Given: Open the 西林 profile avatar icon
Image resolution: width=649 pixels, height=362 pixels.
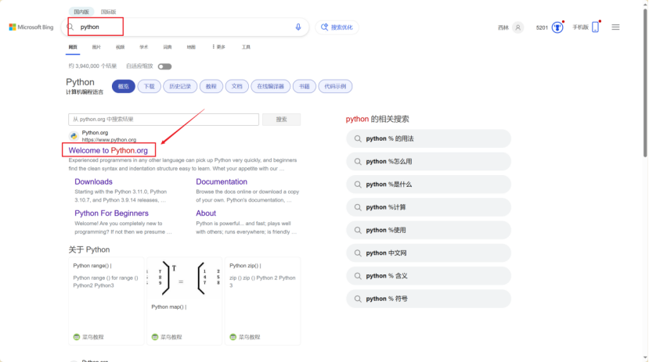Looking at the screenshot, I should (517, 27).
